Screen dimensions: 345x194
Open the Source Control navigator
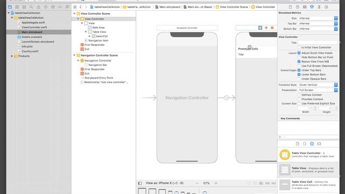pos(17,7)
